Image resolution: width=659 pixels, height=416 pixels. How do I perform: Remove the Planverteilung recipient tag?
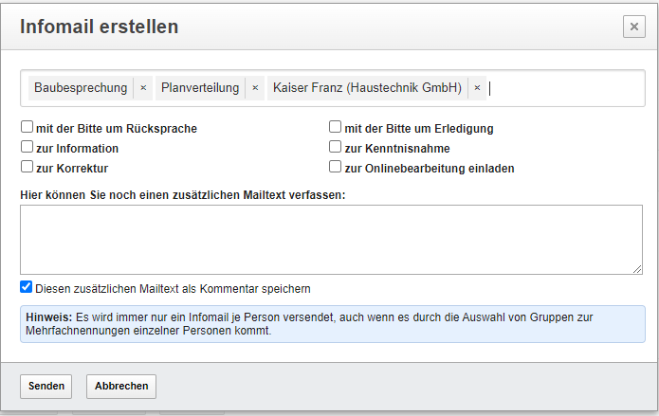[255, 88]
